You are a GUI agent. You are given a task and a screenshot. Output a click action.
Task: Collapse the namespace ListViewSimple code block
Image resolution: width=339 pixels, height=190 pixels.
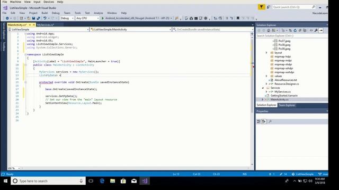(x=25, y=54)
